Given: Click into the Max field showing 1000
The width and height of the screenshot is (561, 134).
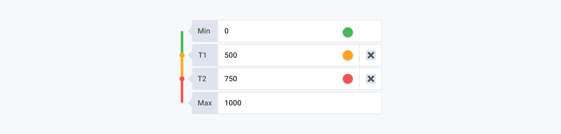Looking at the screenshot, I should 296,103.
